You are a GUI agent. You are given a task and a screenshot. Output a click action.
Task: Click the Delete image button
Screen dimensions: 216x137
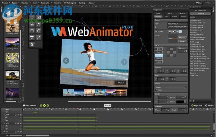pos(183,42)
